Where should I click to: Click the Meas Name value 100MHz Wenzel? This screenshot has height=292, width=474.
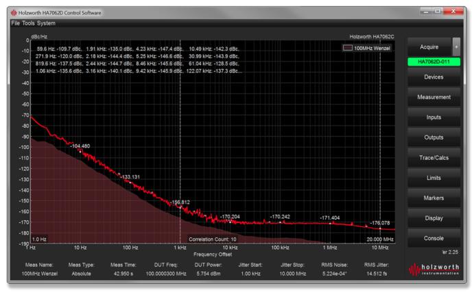(x=40, y=274)
